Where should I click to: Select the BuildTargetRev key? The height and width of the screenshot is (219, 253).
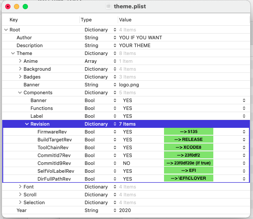tap(55, 140)
